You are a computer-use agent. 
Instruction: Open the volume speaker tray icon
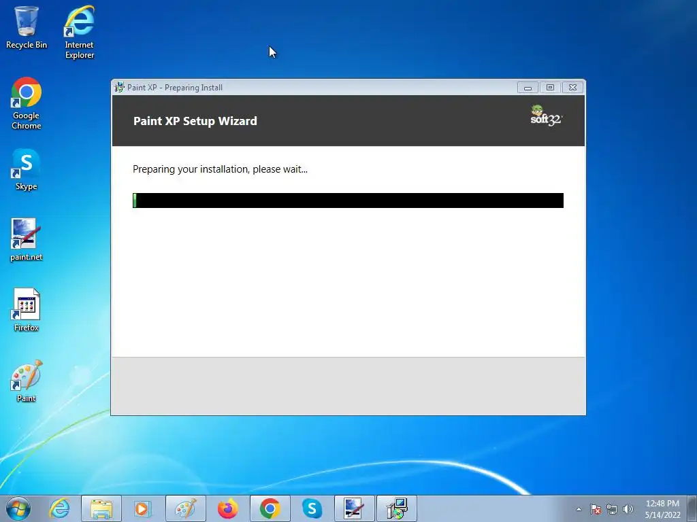coord(628,509)
